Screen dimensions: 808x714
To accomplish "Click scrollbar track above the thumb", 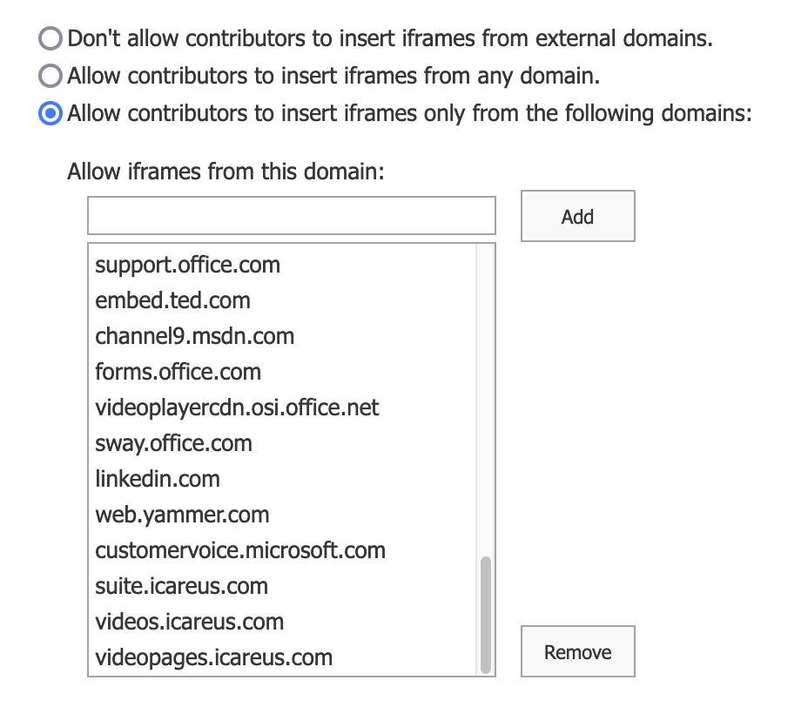I will point(486,392).
